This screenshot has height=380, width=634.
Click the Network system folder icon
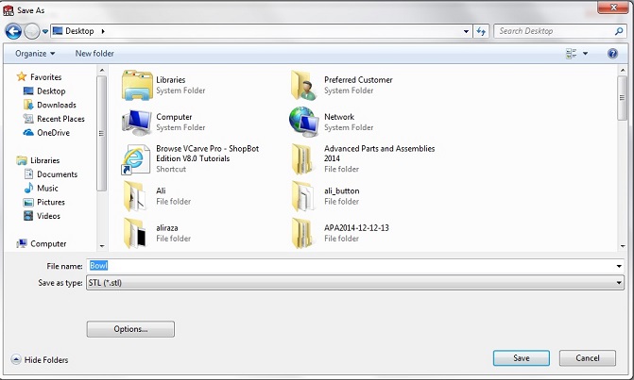[x=303, y=122]
